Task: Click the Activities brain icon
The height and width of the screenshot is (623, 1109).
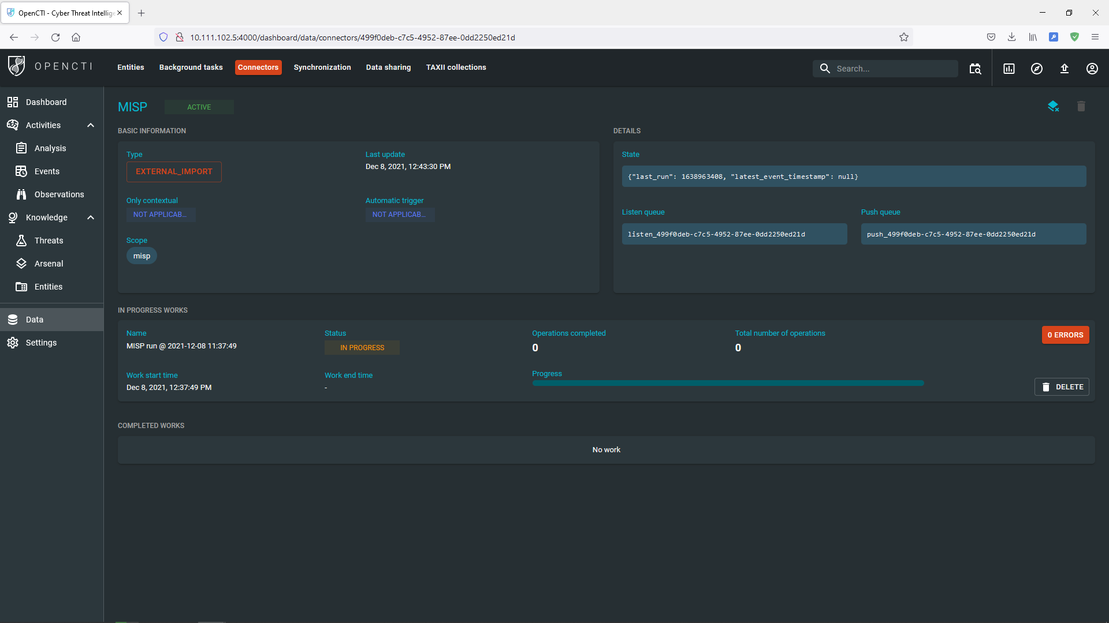Action: click(x=13, y=125)
